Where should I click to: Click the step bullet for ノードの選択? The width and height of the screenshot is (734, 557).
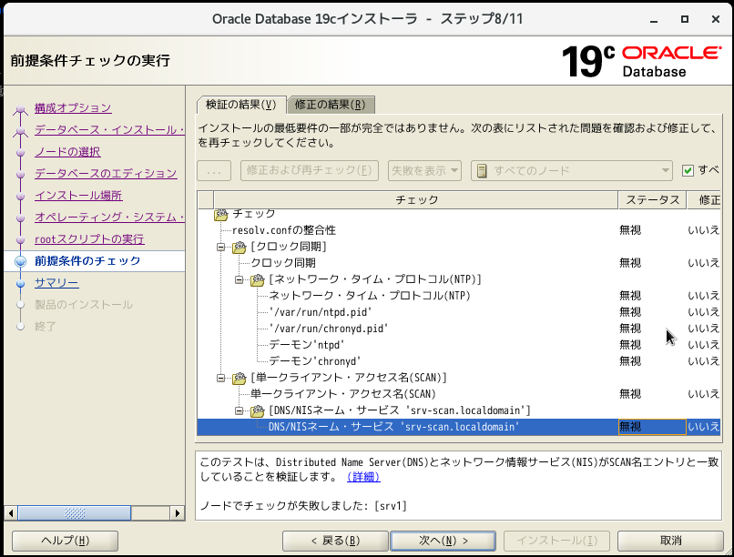(x=20, y=153)
